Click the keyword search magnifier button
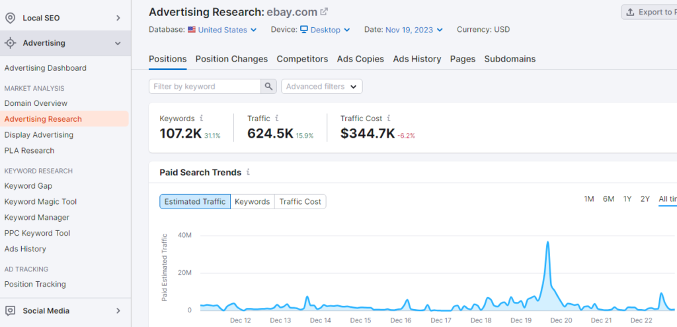The image size is (677, 327). (268, 87)
